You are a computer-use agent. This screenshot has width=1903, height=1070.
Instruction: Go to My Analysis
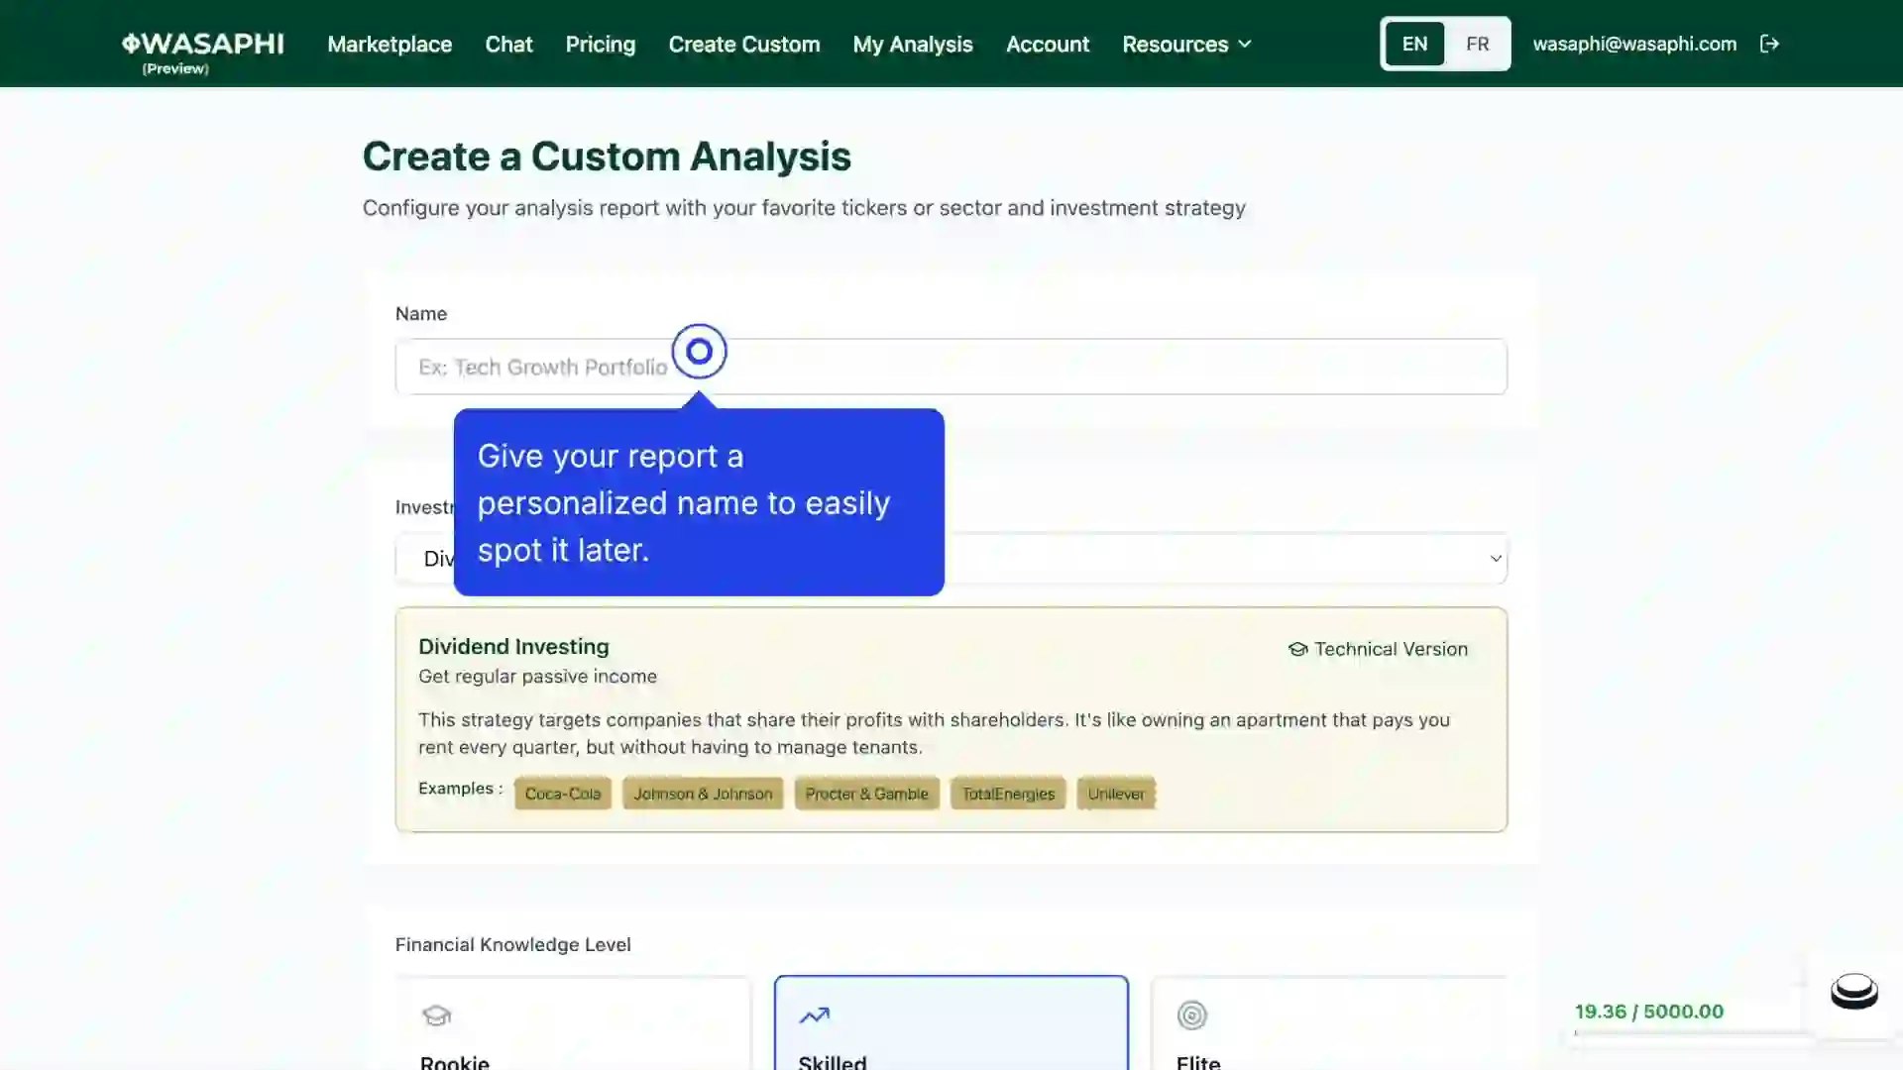[912, 44]
